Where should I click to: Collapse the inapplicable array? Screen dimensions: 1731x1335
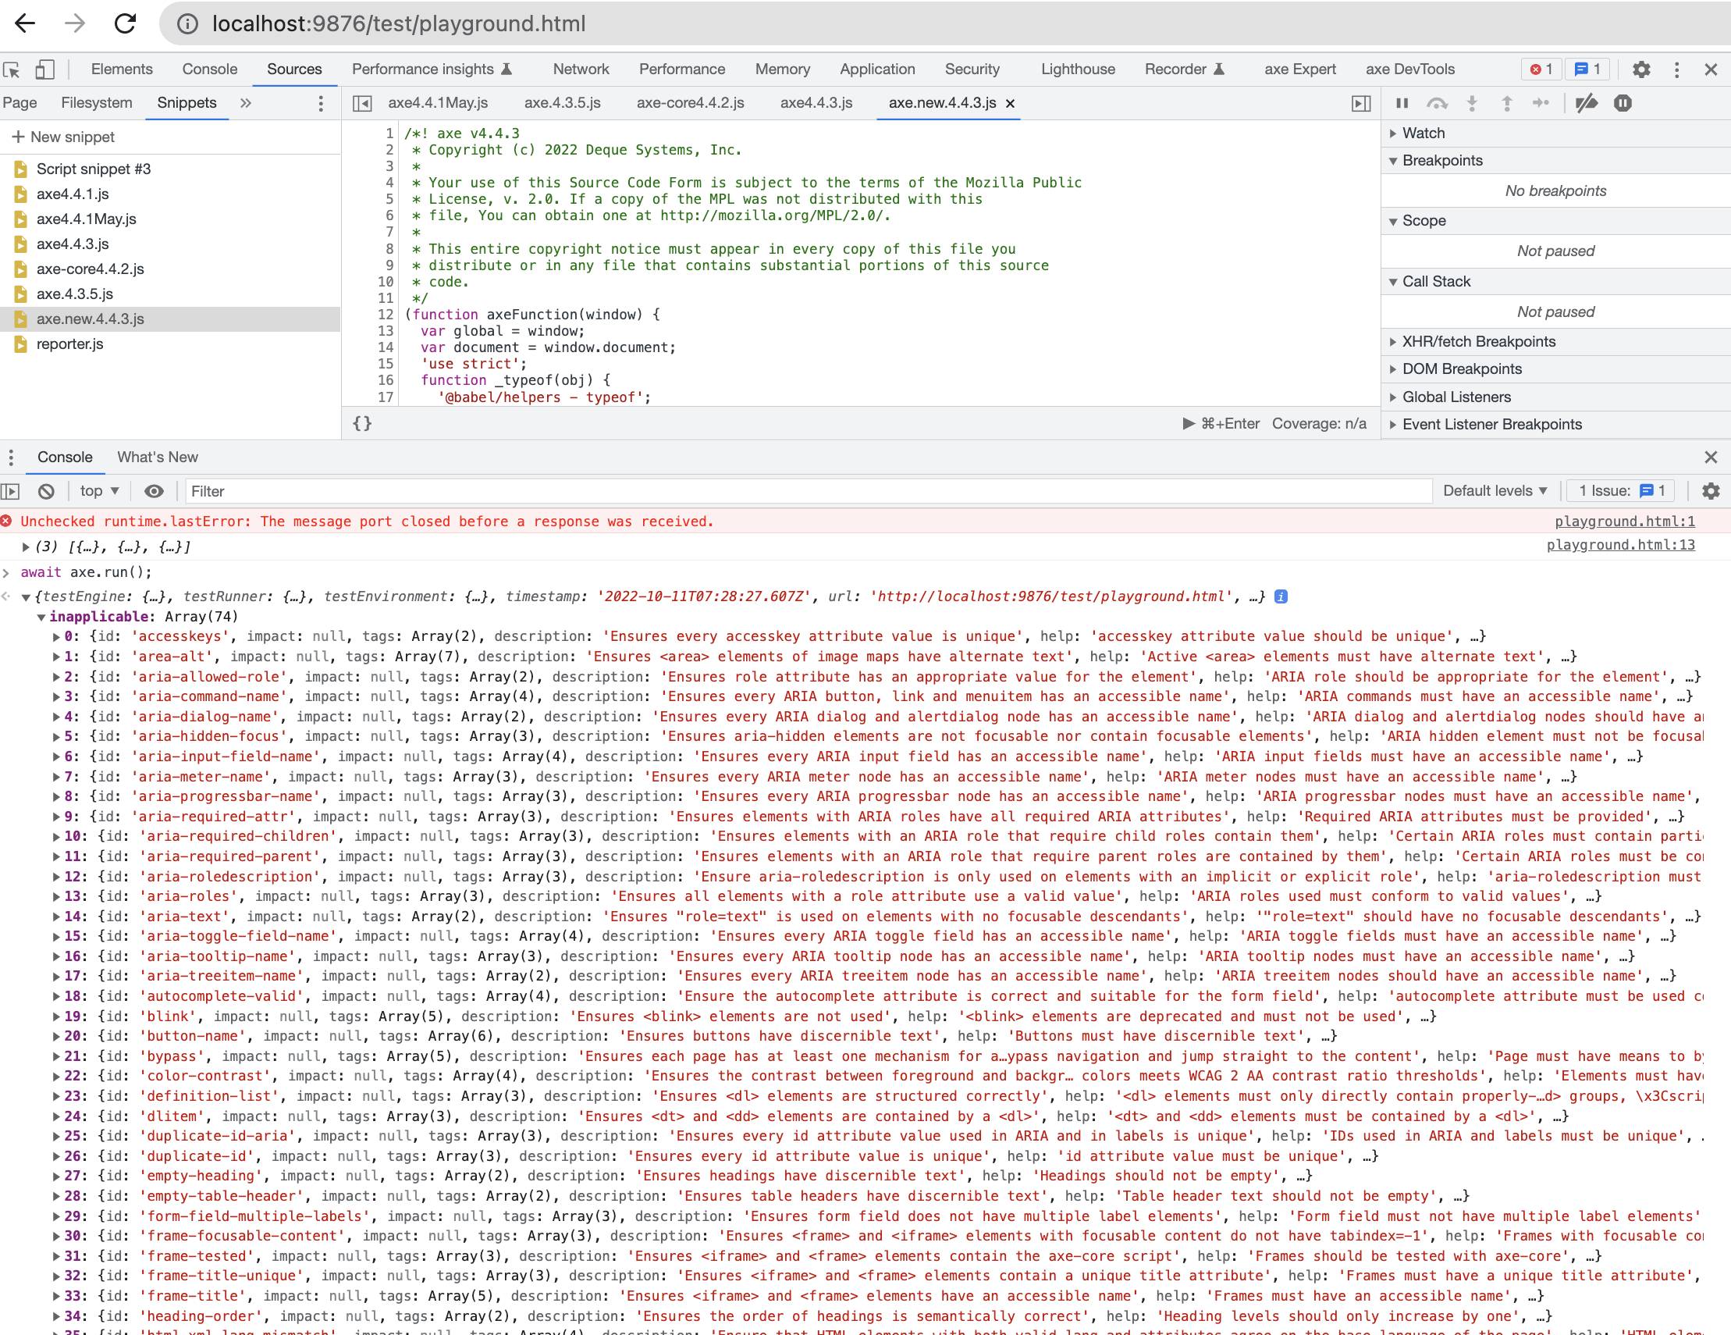pyautogui.click(x=41, y=617)
